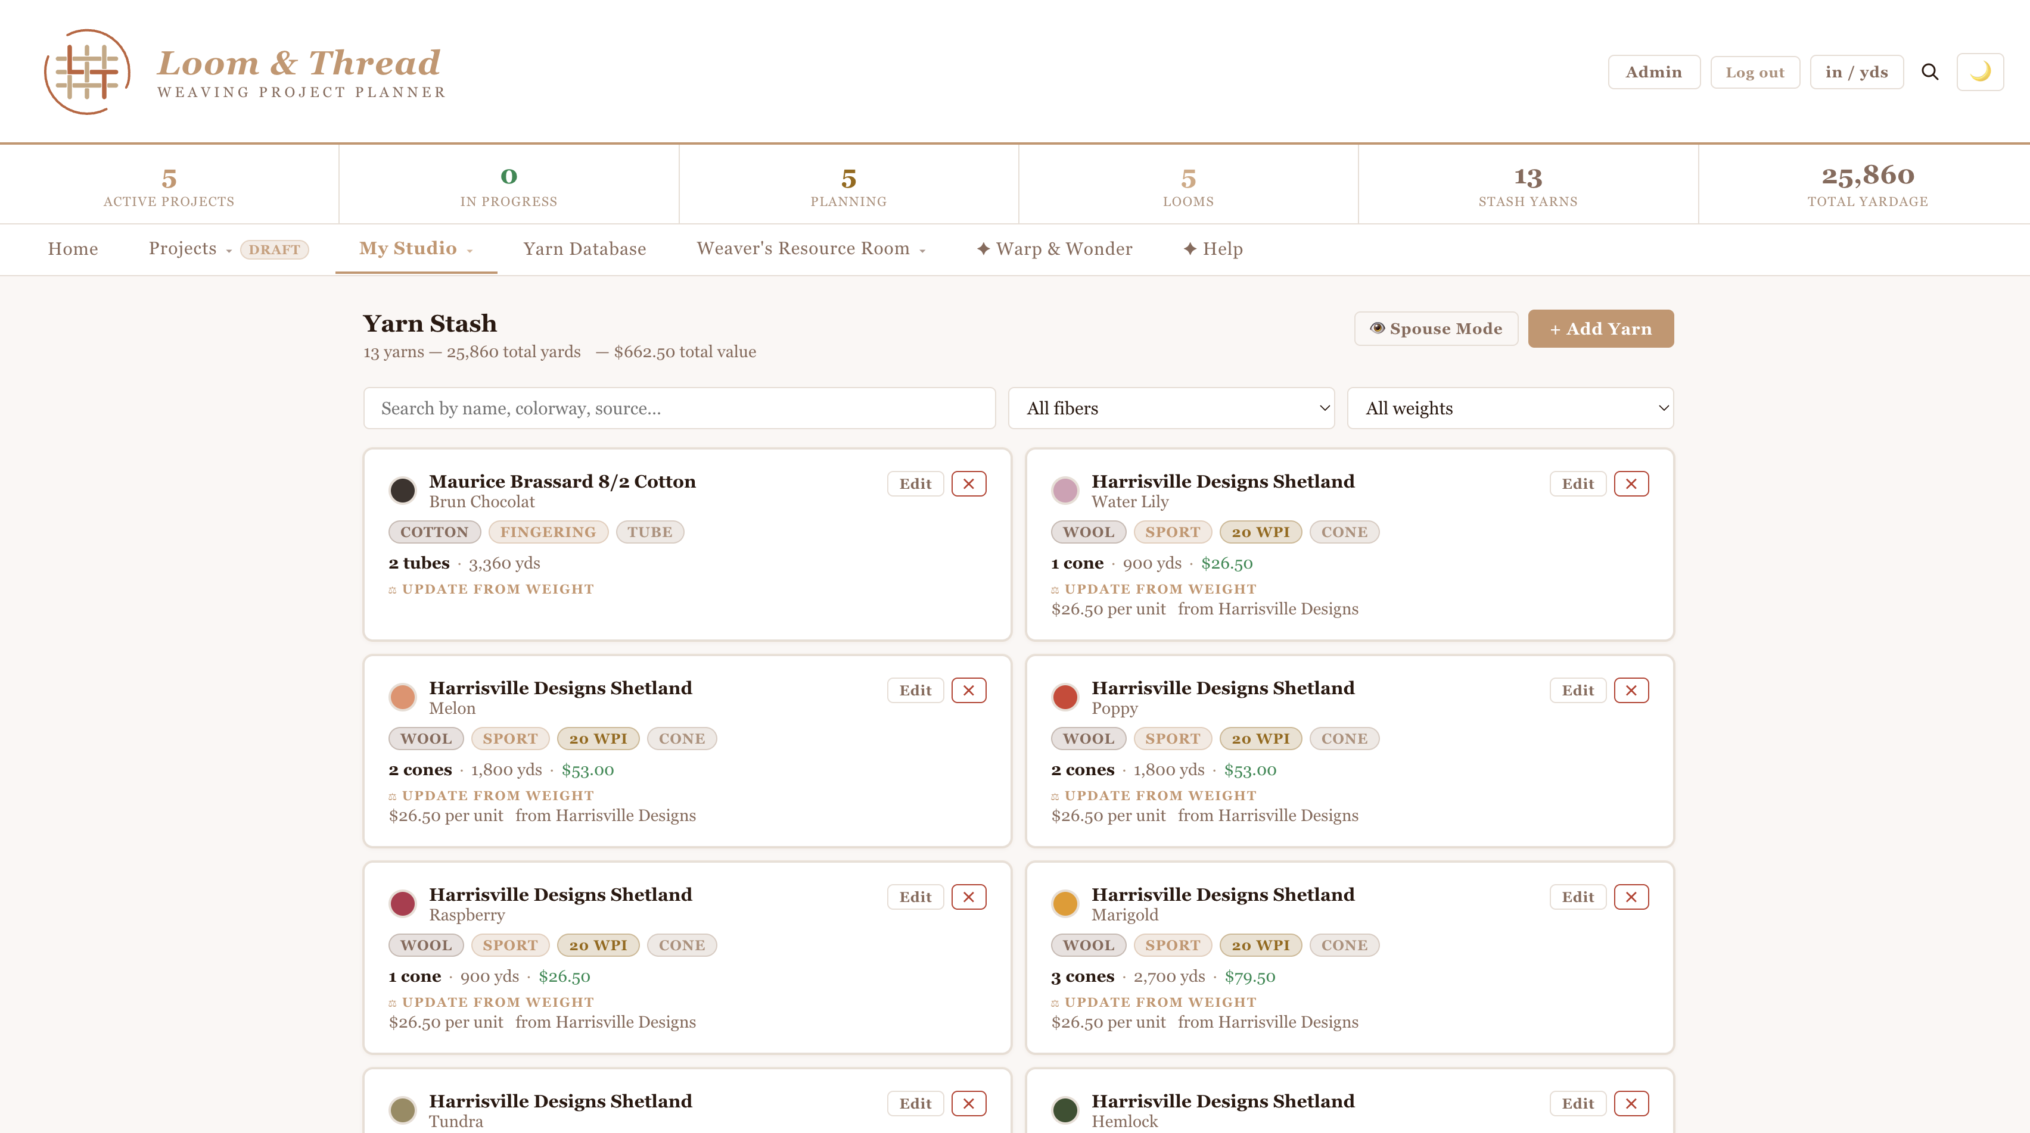This screenshot has height=1133, width=2030.
Task: Enable Spouse Mode with the eye button
Action: [1436, 328]
